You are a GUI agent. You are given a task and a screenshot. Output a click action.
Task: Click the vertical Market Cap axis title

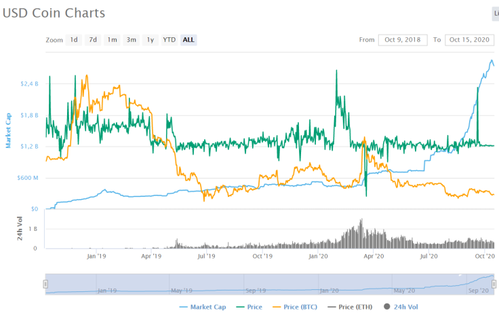pyautogui.click(x=8, y=130)
